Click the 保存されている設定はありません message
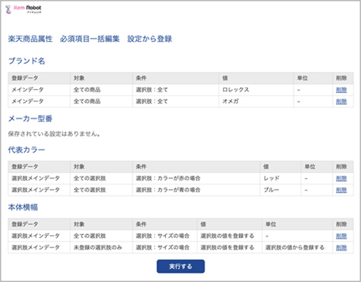The width and height of the screenshot is (361, 282). [53, 133]
